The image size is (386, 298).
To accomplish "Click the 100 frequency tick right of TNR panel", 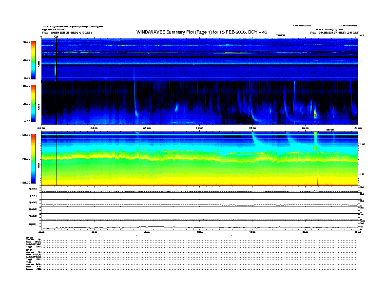I will point(363,144).
